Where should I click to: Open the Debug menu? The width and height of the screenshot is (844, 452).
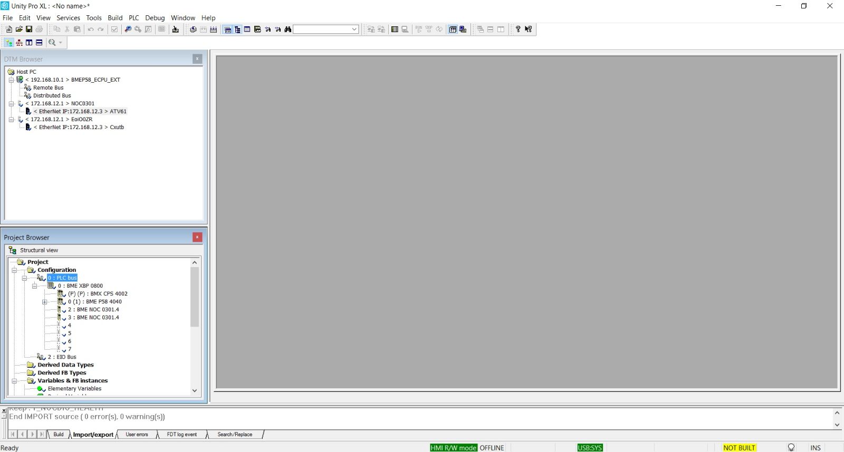[x=155, y=18]
